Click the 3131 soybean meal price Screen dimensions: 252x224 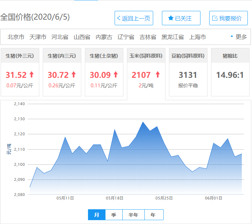188,75
